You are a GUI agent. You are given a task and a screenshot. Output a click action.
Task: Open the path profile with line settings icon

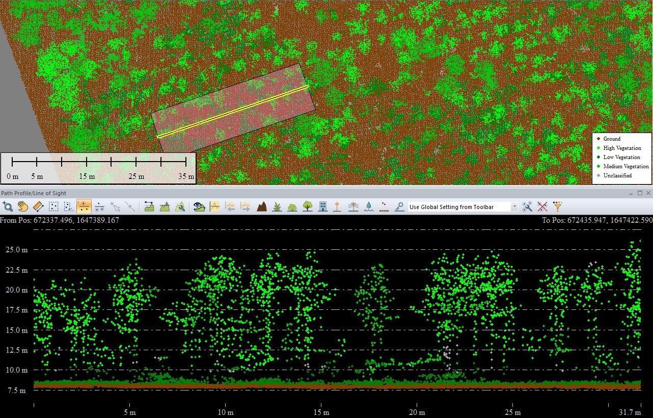[x=149, y=206]
